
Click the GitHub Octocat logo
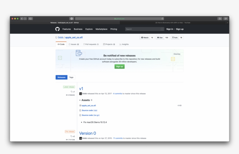57,29
